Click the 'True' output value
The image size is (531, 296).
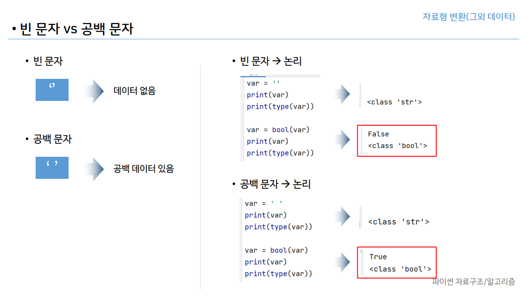[x=378, y=257]
